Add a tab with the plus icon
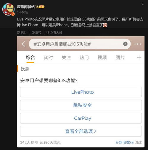The height and width of the screenshot is (150, 148). [x=139, y=57]
